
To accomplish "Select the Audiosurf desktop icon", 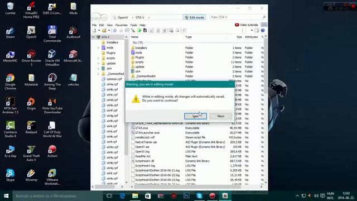I will click(x=73, y=32).
